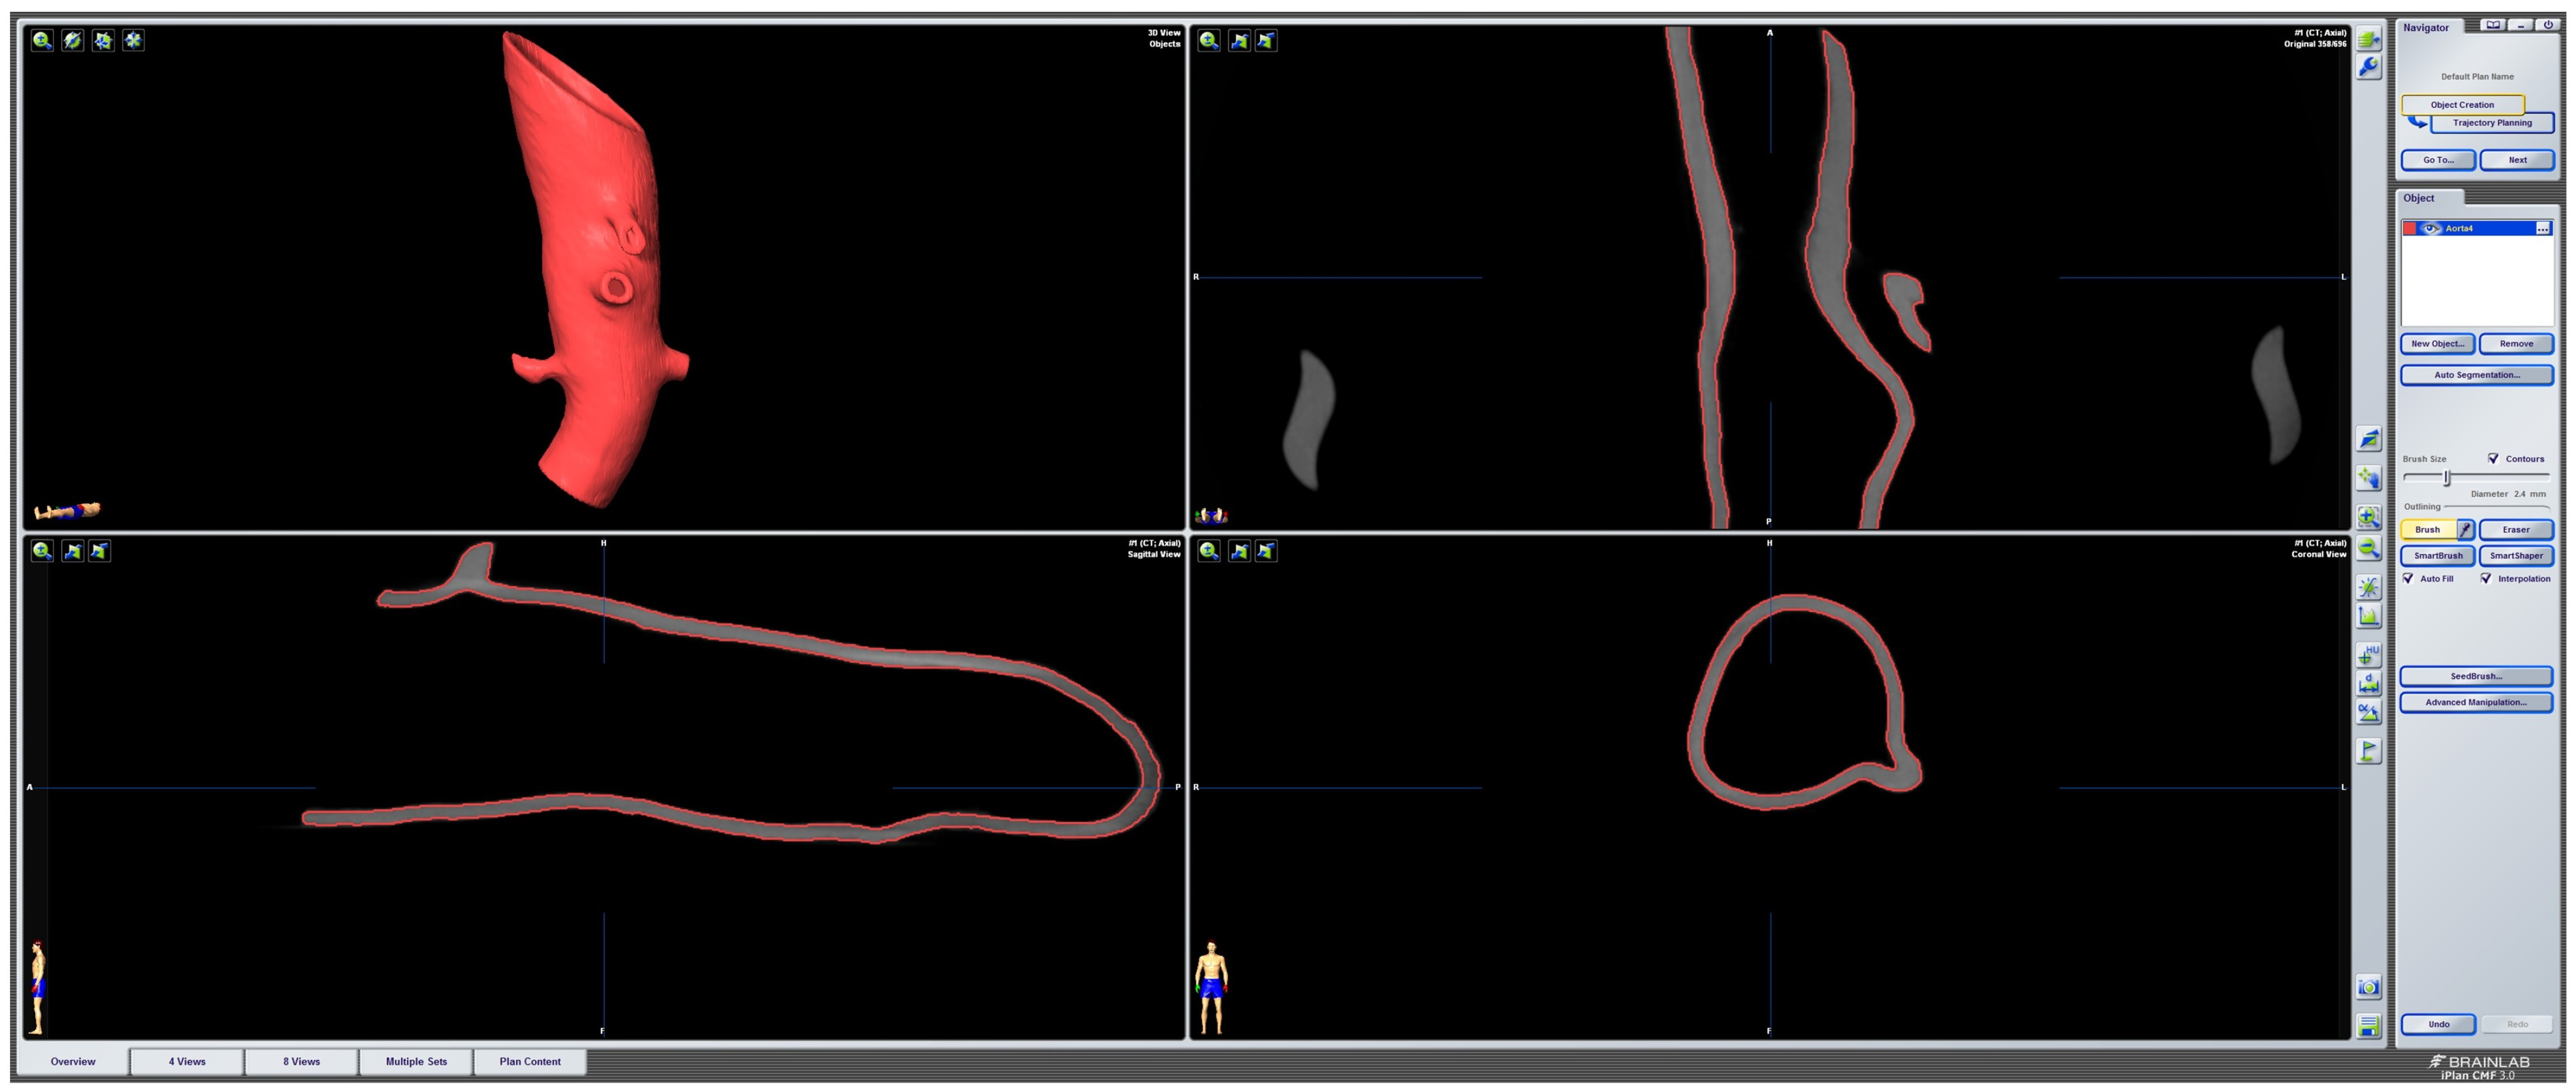Click the rotate view icon in the 3D View
Screen dimensions: 2576x1092
coord(72,40)
